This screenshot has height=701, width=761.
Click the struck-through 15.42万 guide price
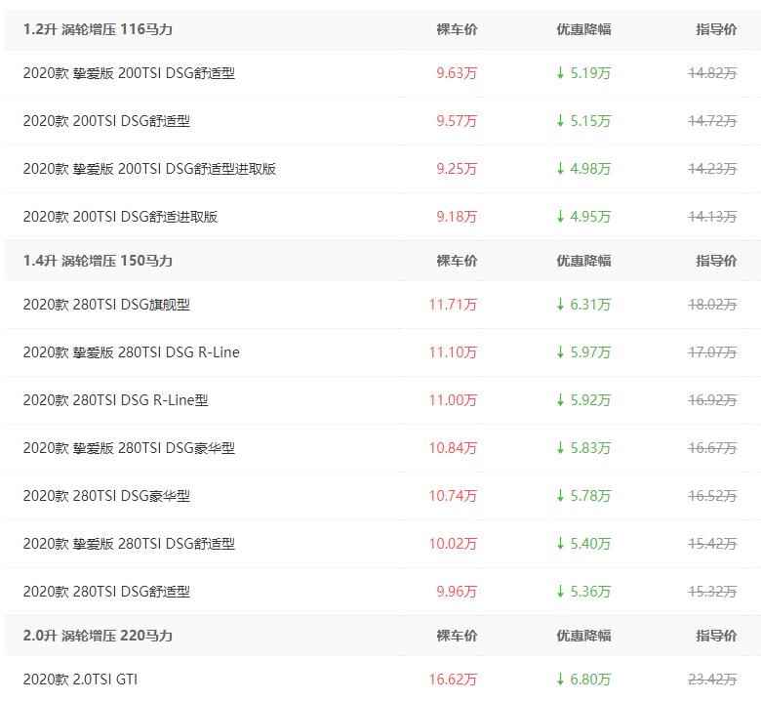tap(712, 543)
